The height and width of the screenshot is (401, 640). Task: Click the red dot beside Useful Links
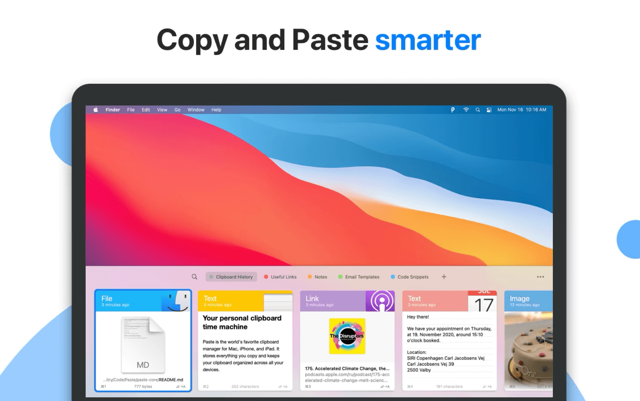tap(266, 277)
